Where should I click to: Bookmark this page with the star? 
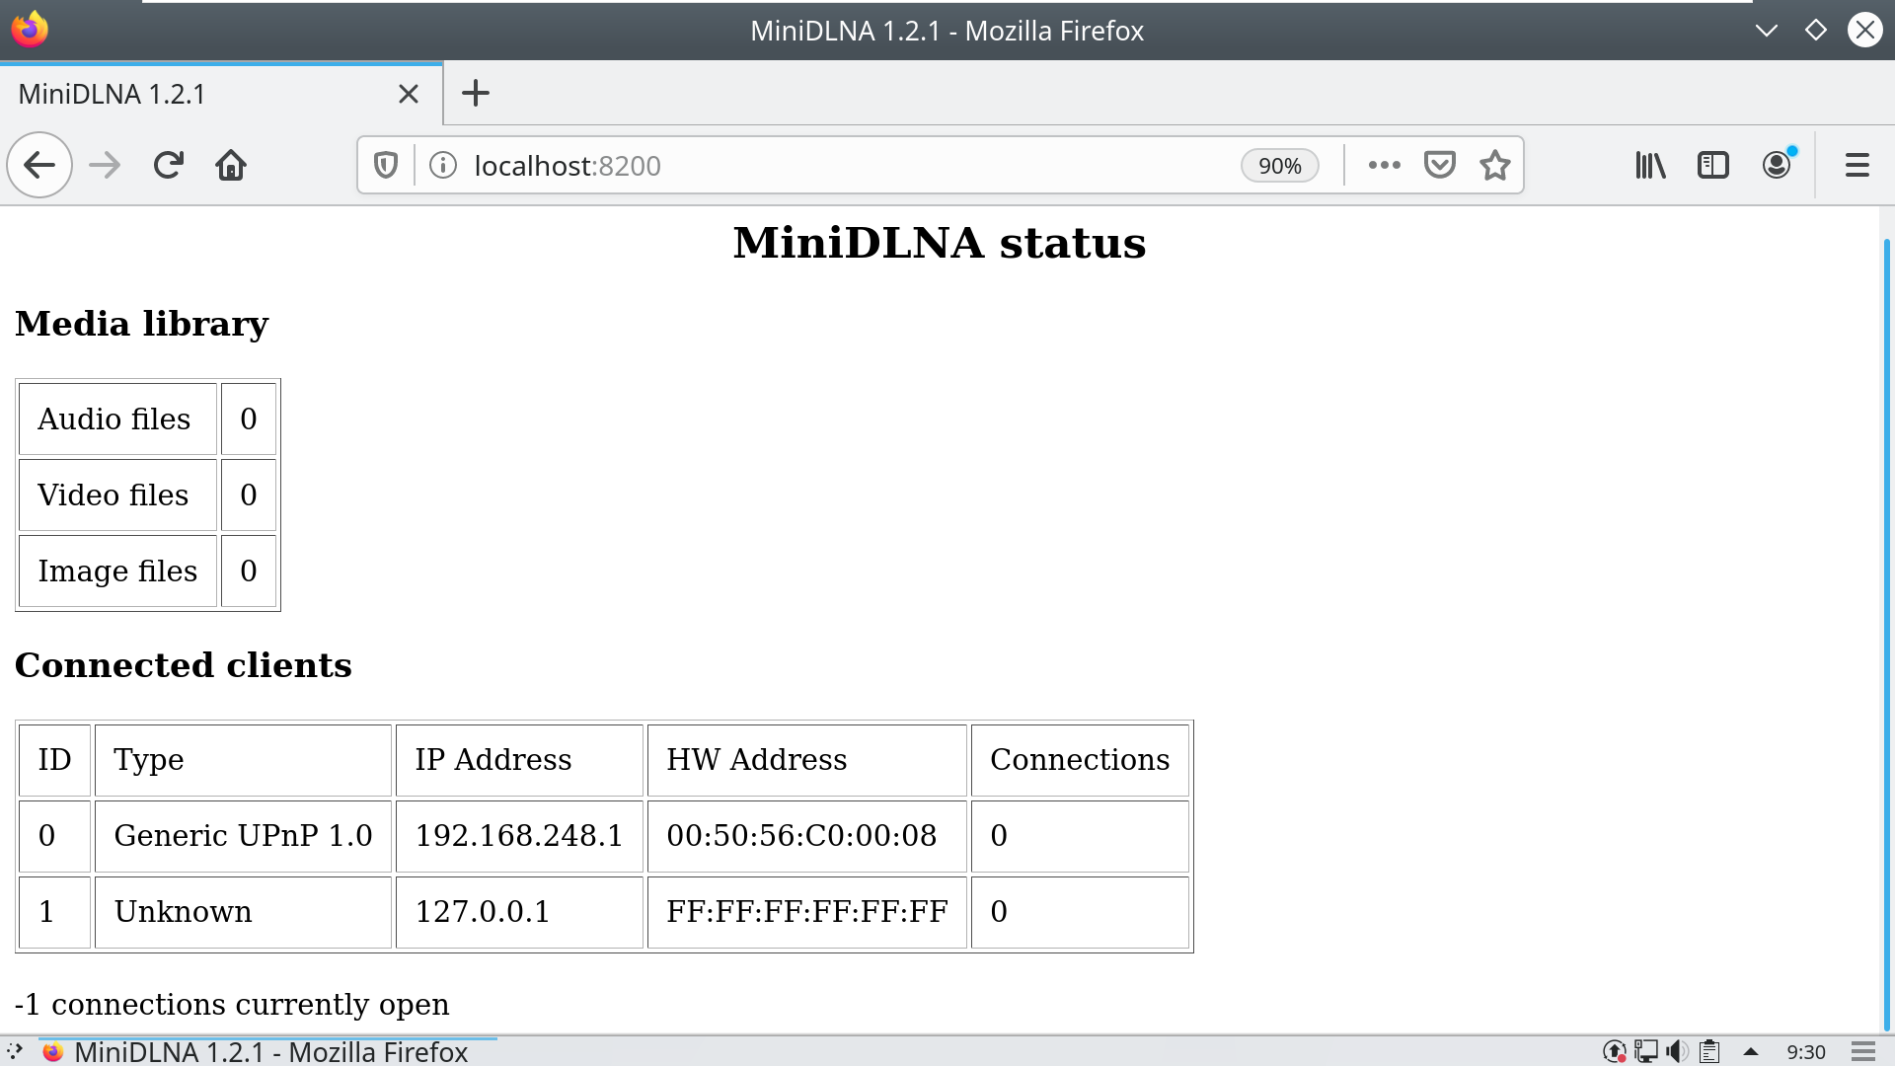tap(1494, 165)
